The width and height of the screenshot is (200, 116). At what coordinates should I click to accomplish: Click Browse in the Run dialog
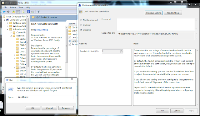[x=66, y=108]
